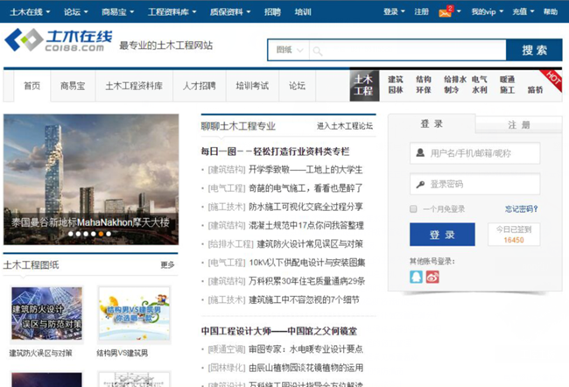The image size is (569, 387).
Task: Select the 土木工程资料库 navigation tab
Action: pyautogui.click(x=134, y=86)
